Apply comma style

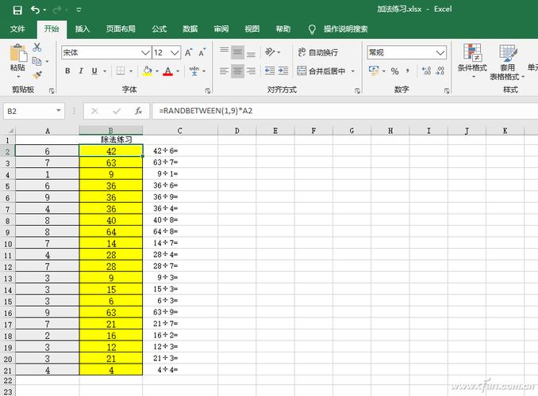click(408, 71)
